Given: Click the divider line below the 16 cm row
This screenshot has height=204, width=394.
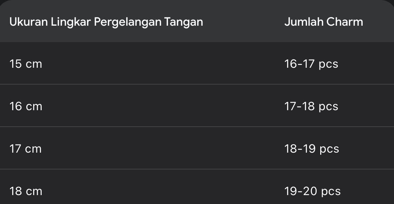Looking at the screenshot, I should (197, 127).
